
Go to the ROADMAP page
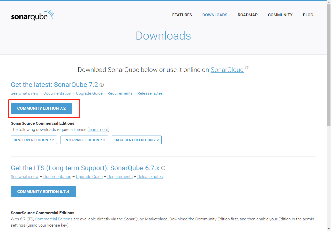click(248, 15)
